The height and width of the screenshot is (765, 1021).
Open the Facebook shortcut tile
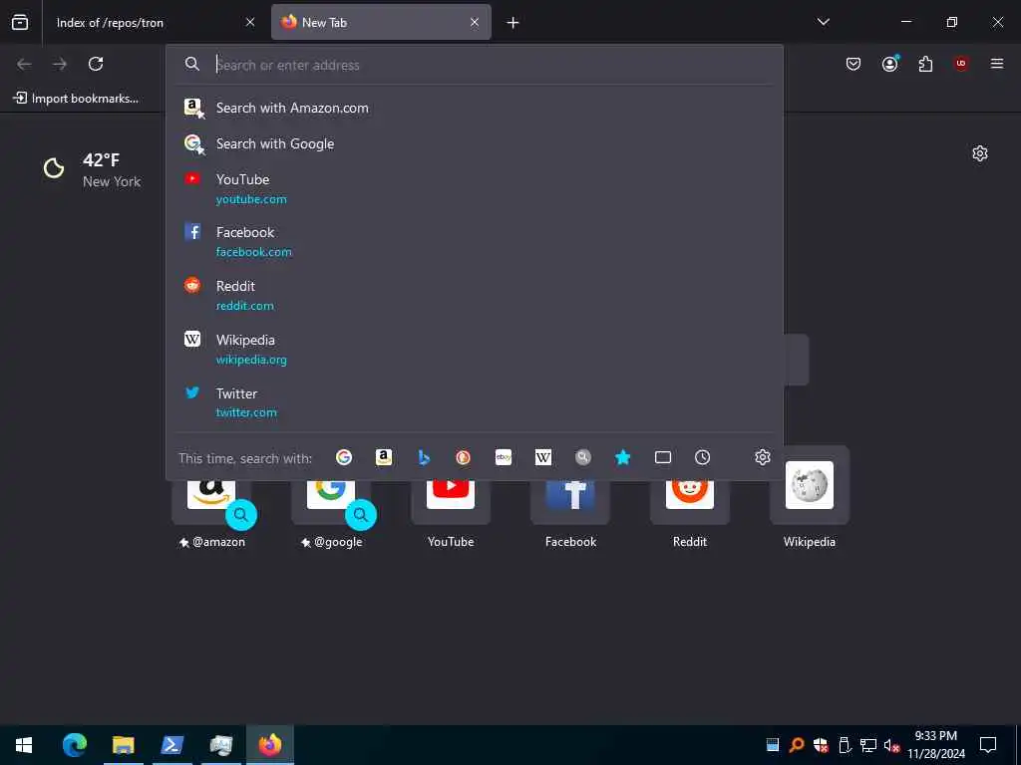point(570,514)
